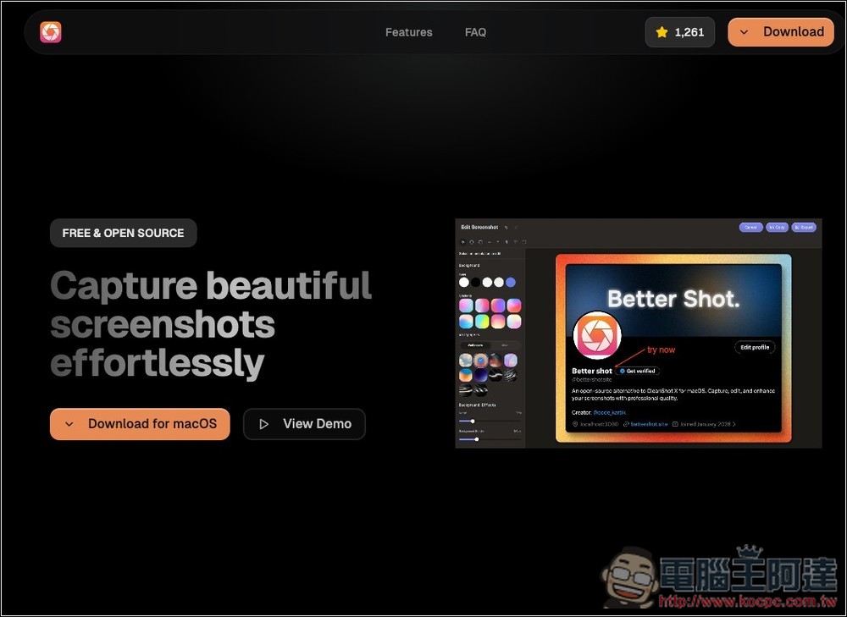The height and width of the screenshot is (617, 847).
Task: Expand the chevron on top-right Download button
Action: (x=744, y=32)
